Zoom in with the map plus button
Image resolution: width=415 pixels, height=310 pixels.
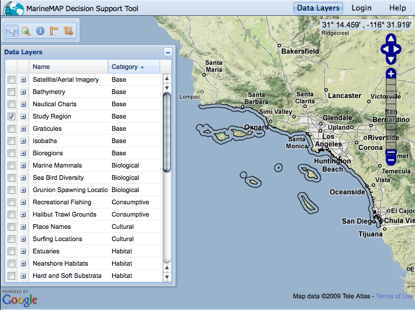[391, 73]
